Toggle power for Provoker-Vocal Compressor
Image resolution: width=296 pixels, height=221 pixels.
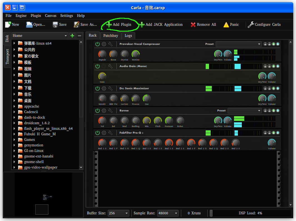97,44
